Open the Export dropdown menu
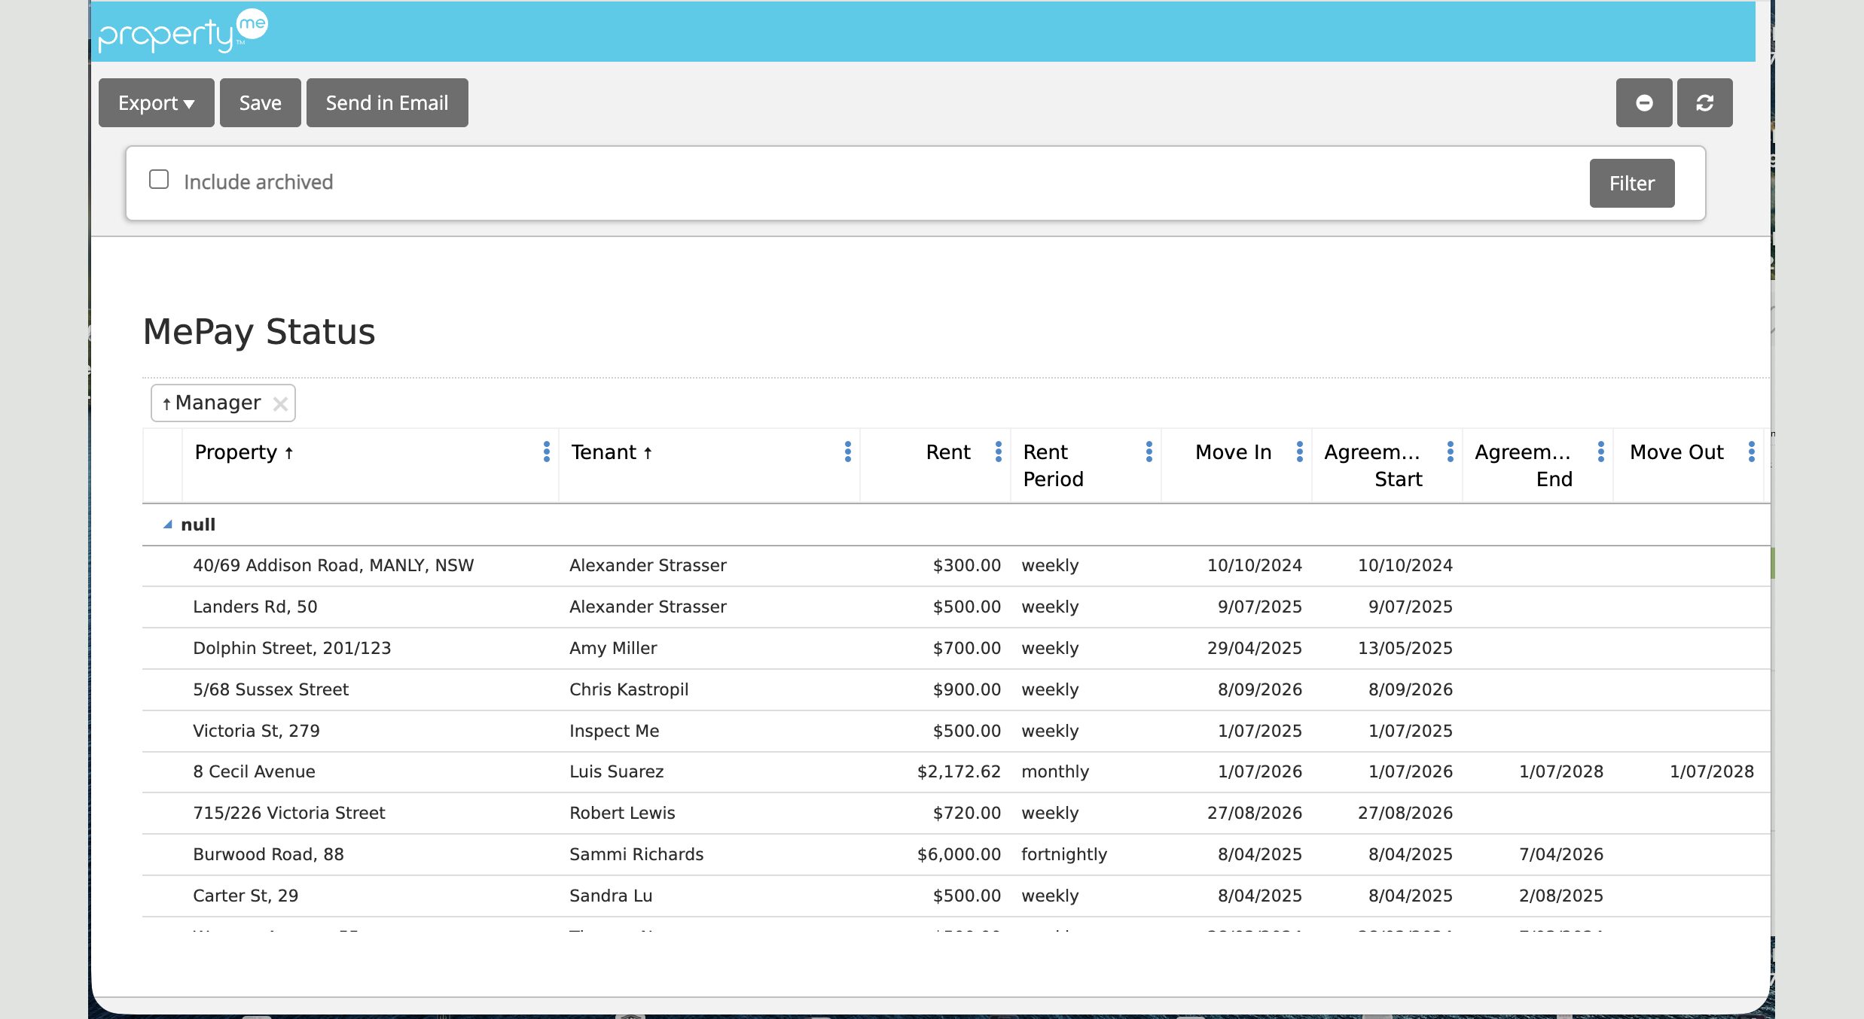Screen dimensions: 1864x1019 click(x=156, y=103)
